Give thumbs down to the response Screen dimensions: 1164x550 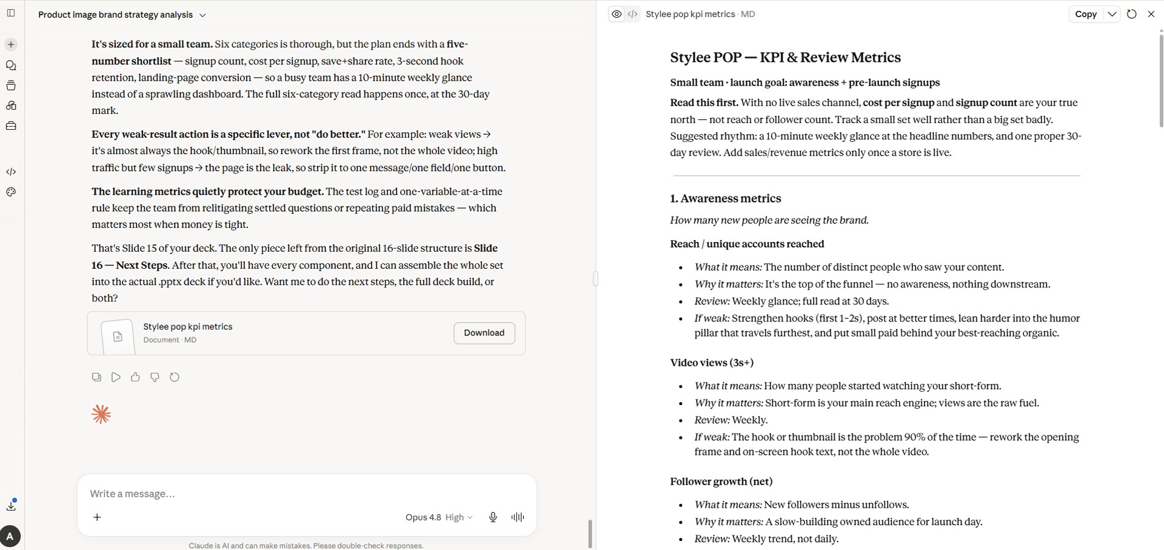[x=155, y=377]
